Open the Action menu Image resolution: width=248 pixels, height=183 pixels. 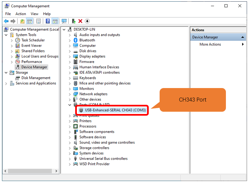21,14
